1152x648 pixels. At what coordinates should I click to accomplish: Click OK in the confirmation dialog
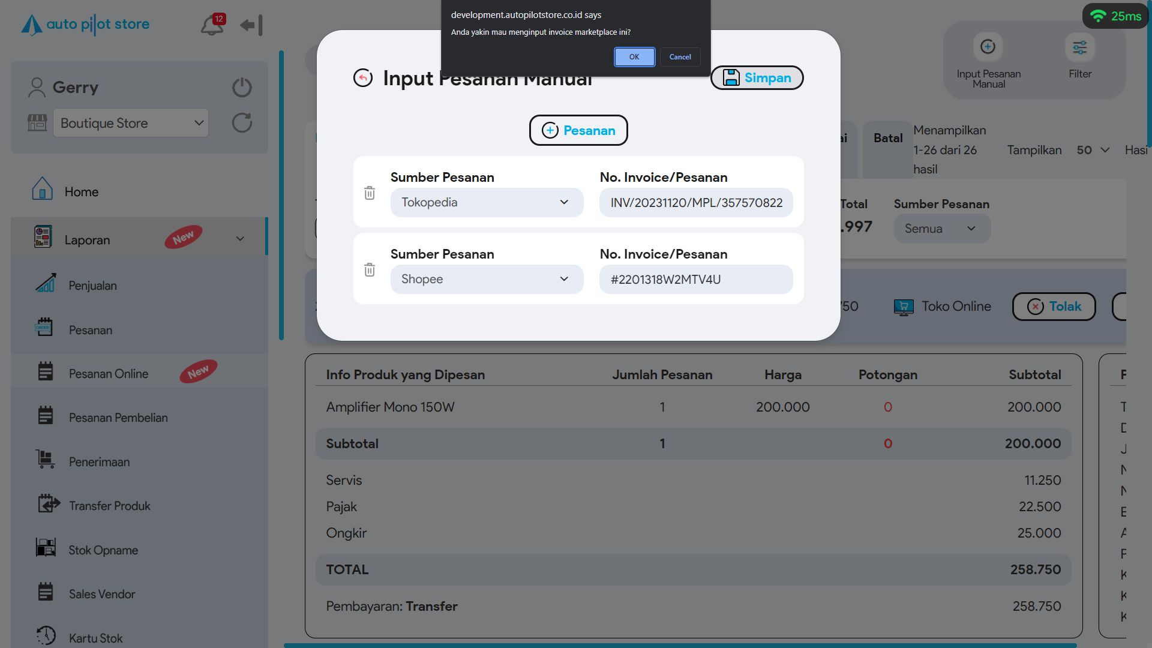634,57
